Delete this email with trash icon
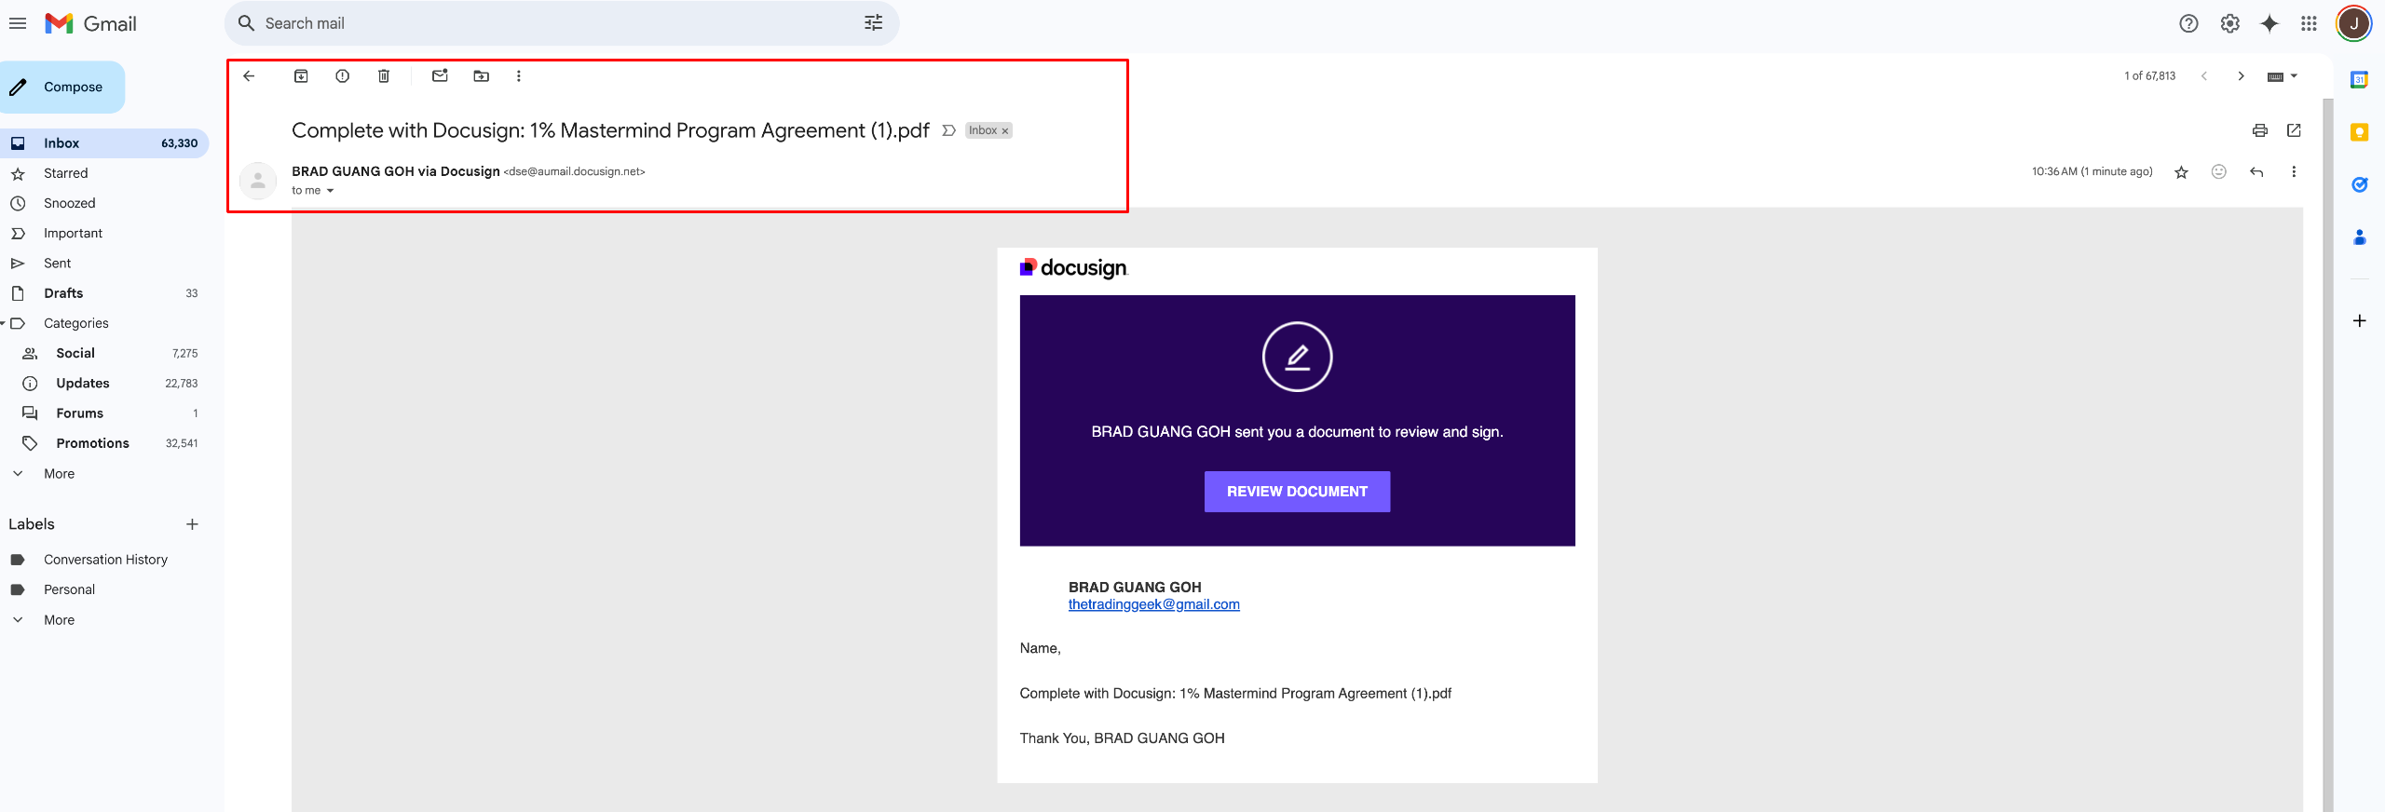 (384, 76)
